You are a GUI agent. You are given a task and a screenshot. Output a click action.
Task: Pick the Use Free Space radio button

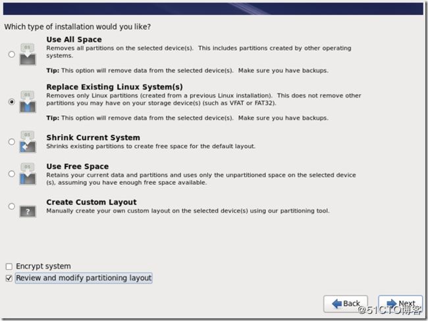[11, 174]
